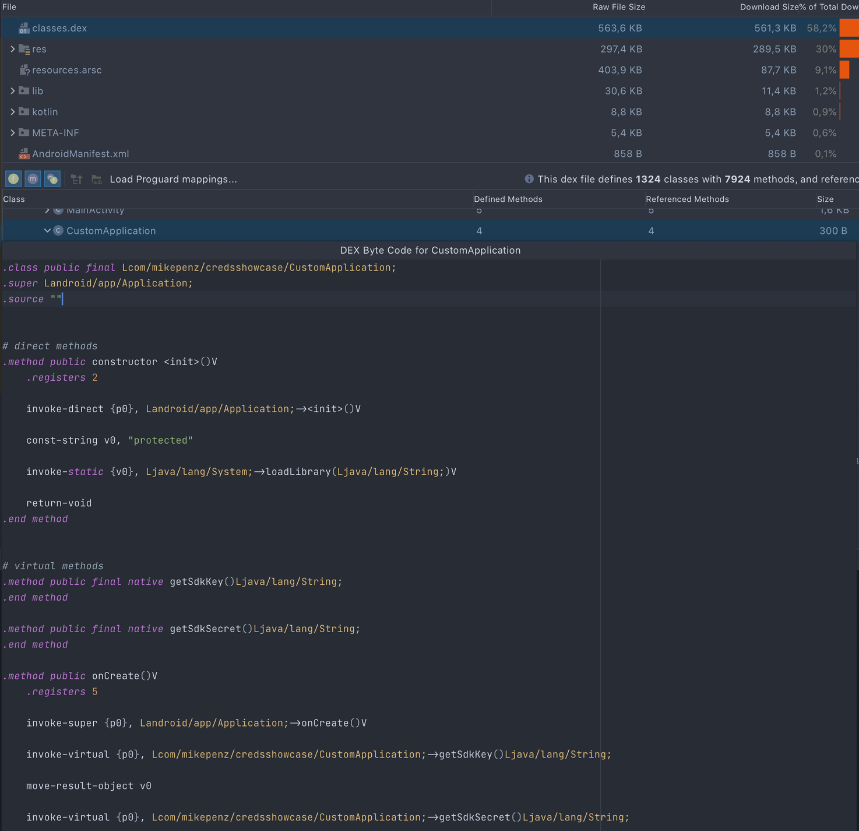
Task: Select resources.arsc in file list
Action: 429,70
